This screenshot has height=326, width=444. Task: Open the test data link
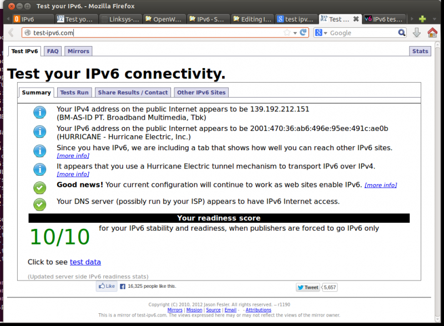coord(85,262)
